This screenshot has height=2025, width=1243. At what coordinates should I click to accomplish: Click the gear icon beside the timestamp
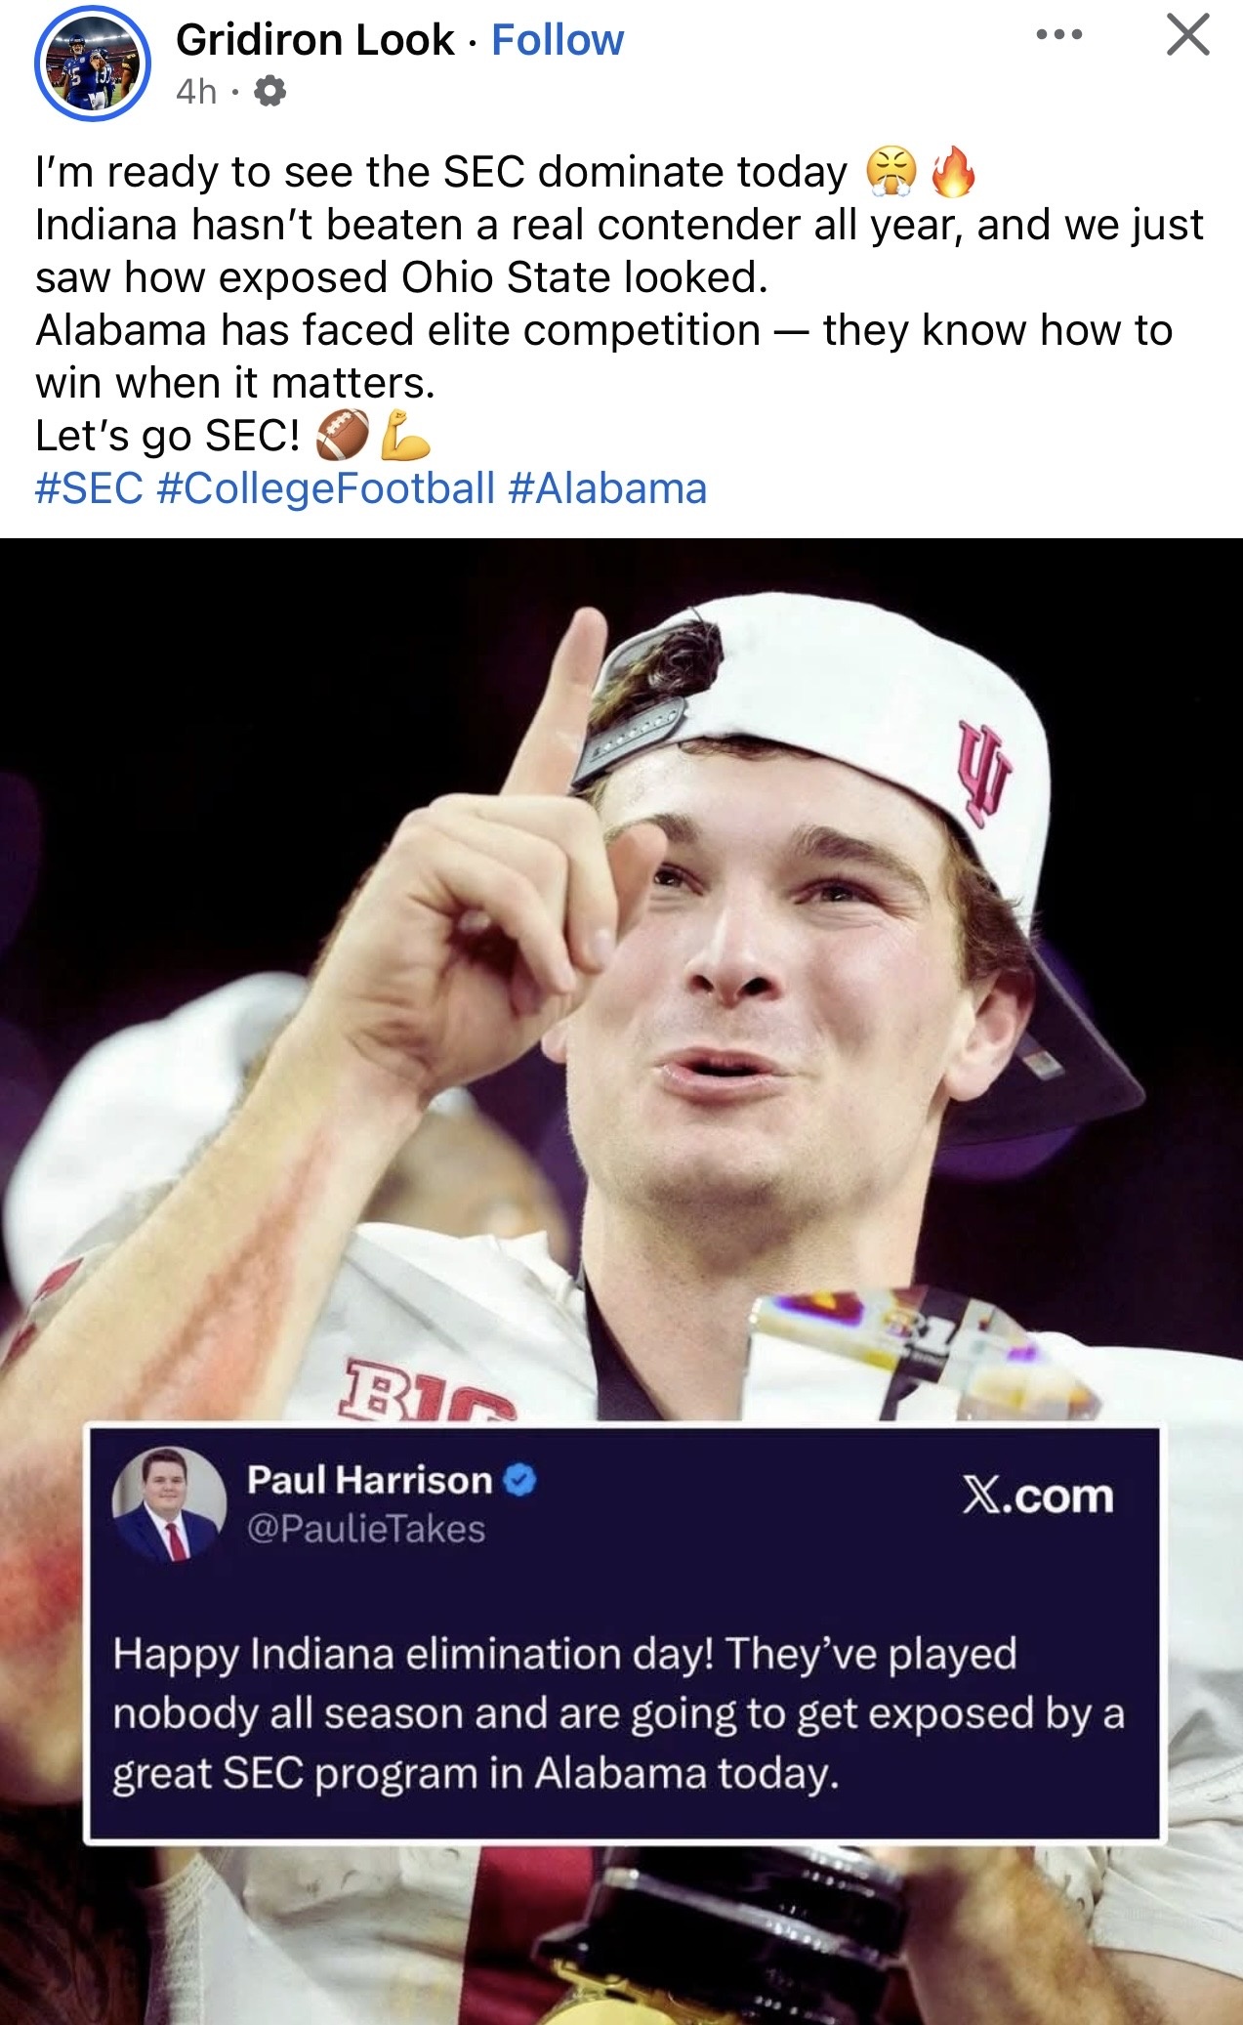(269, 92)
